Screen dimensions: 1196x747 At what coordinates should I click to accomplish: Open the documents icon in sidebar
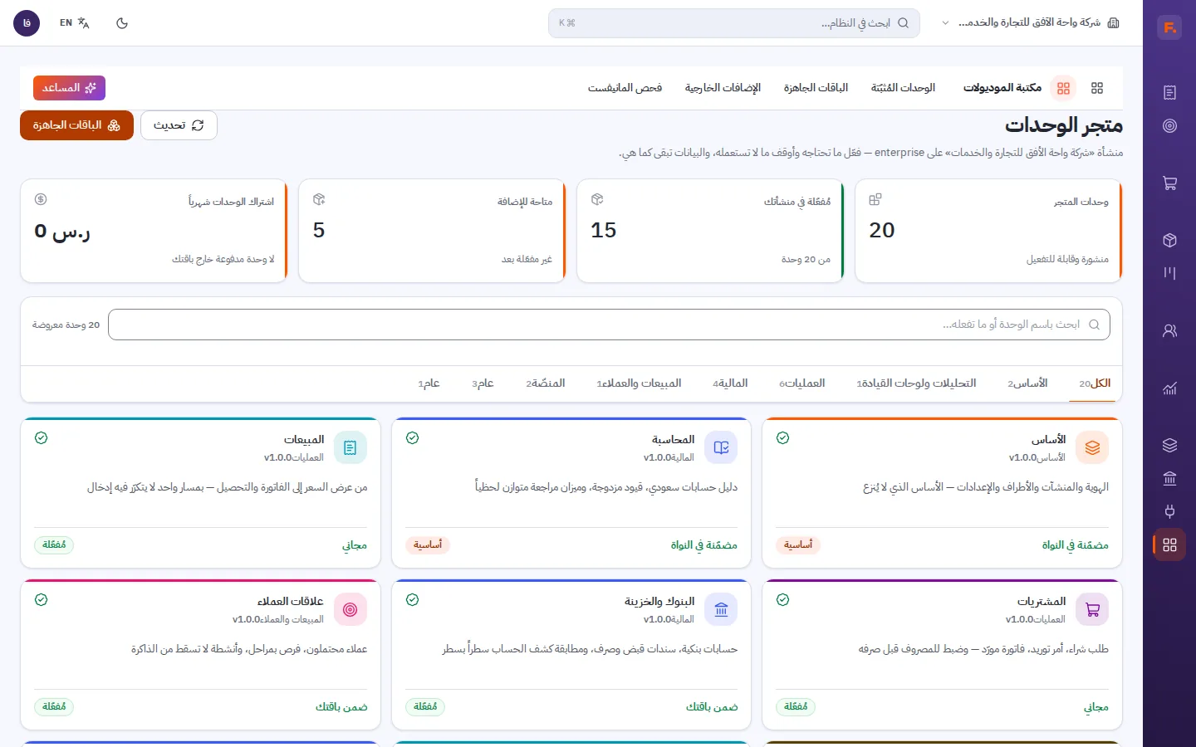1169,92
